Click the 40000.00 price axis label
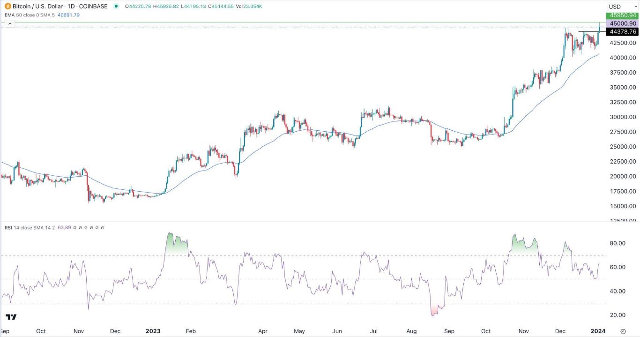Screen dimensions: 640x337 tap(623, 58)
